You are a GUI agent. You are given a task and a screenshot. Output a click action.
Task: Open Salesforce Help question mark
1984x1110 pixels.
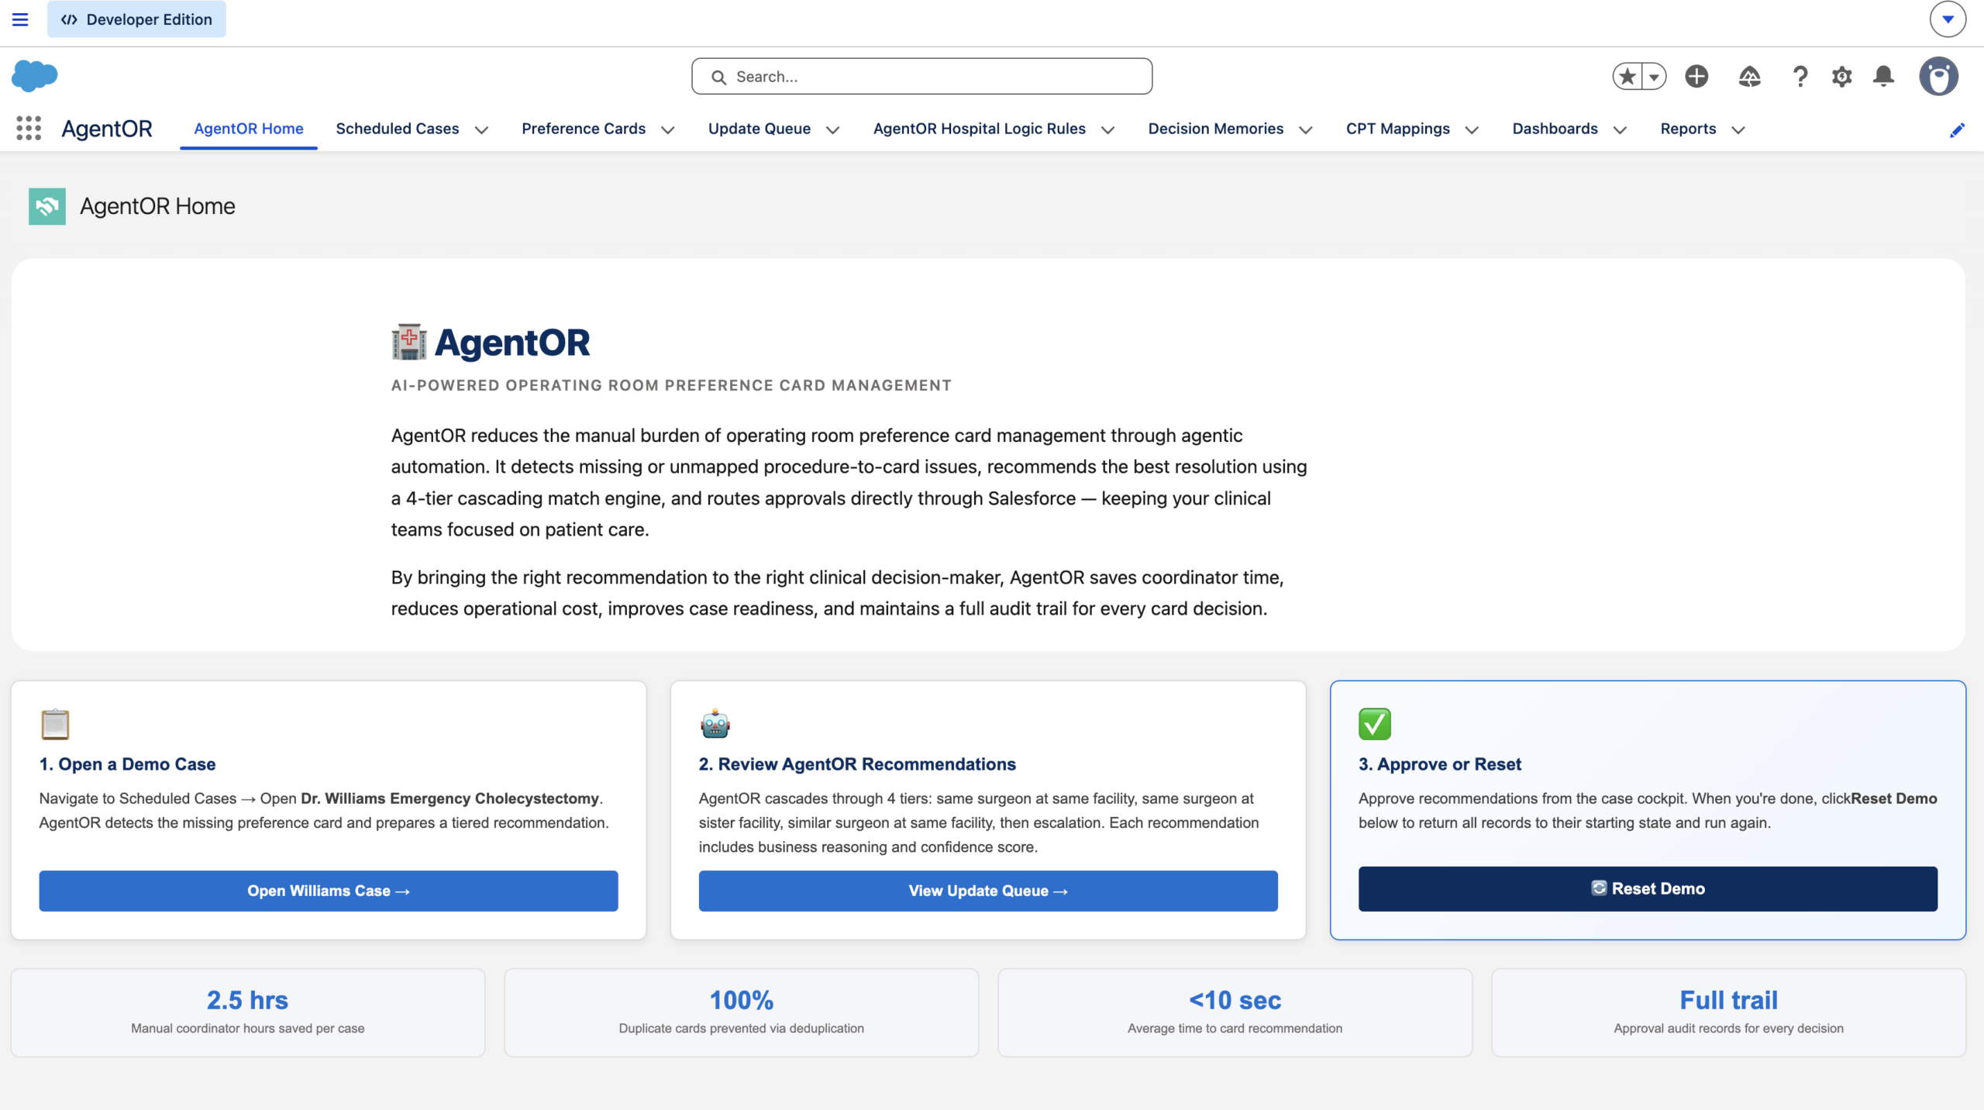point(1800,76)
